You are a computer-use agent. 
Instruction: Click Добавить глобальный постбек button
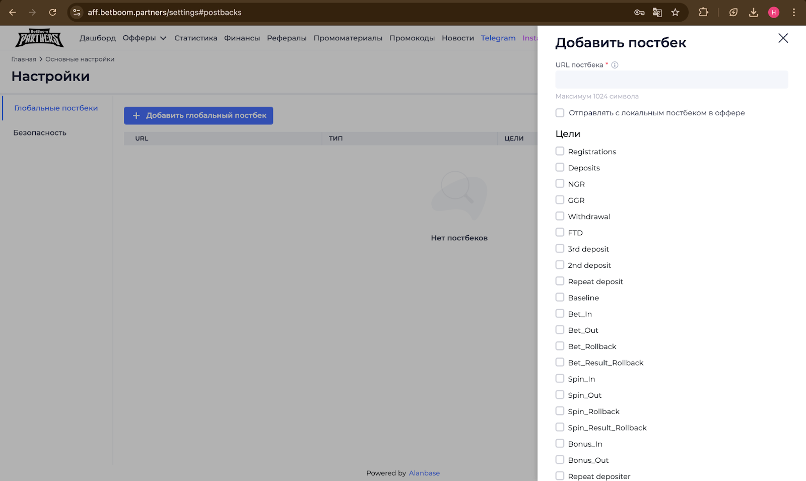pyautogui.click(x=198, y=116)
